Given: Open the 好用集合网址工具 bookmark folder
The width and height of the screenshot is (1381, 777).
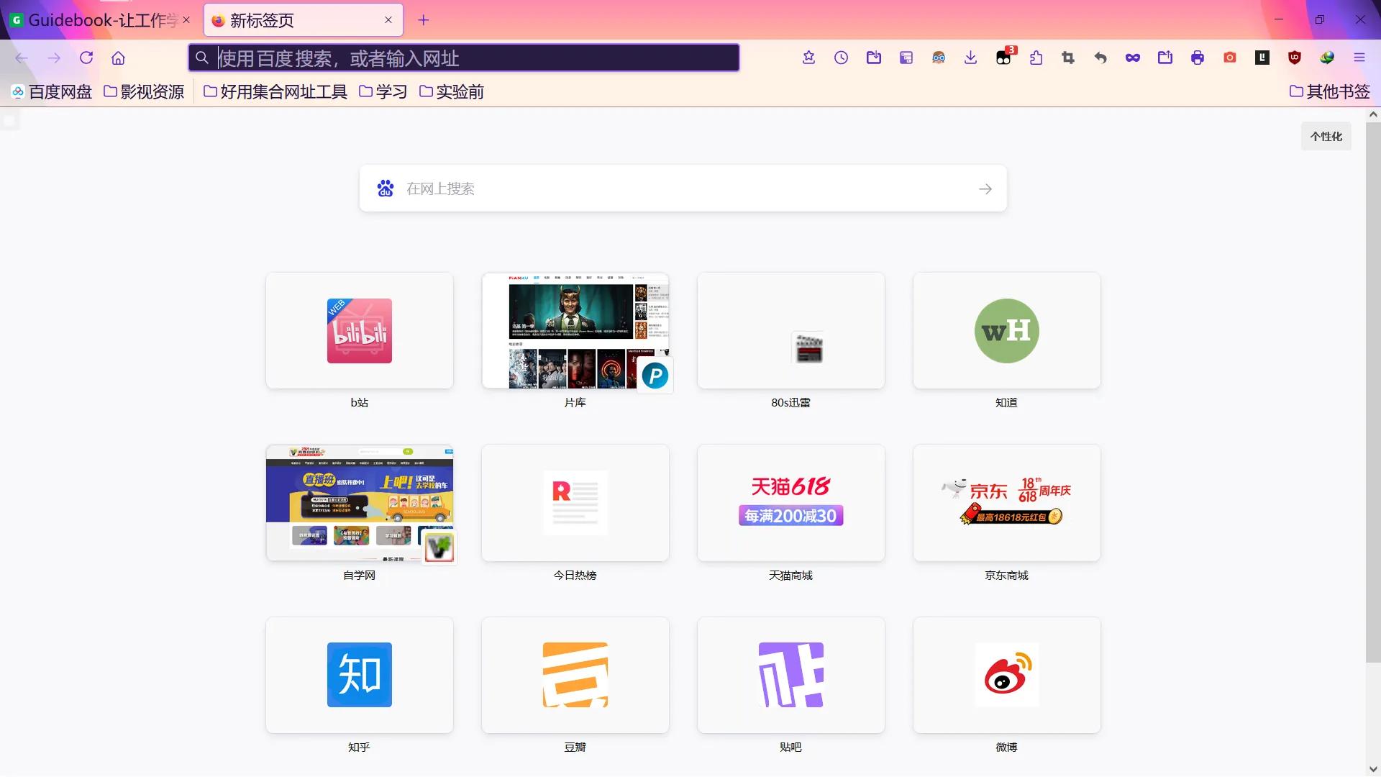Looking at the screenshot, I should pyautogui.click(x=283, y=91).
